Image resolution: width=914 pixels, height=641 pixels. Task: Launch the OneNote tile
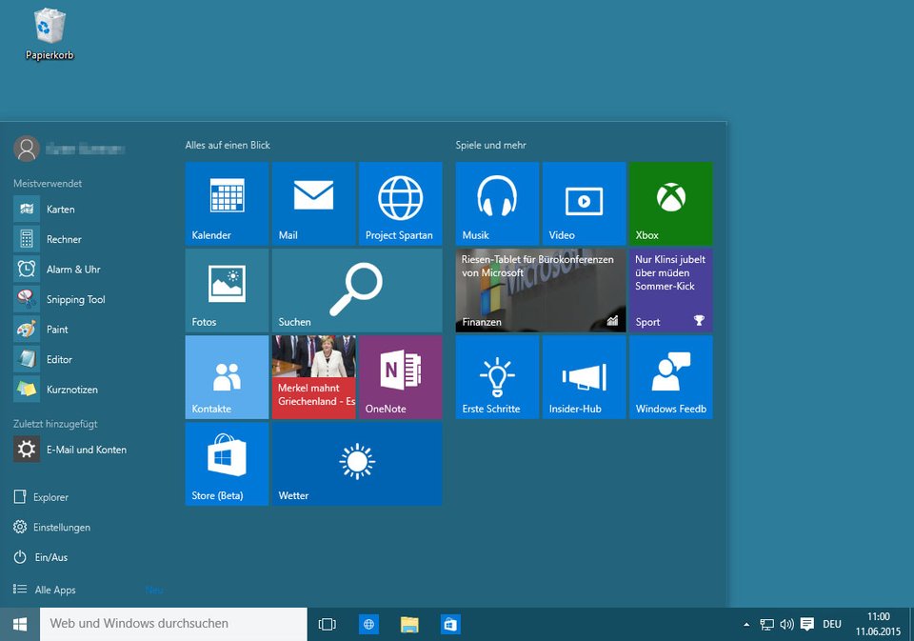click(x=401, y=377)
